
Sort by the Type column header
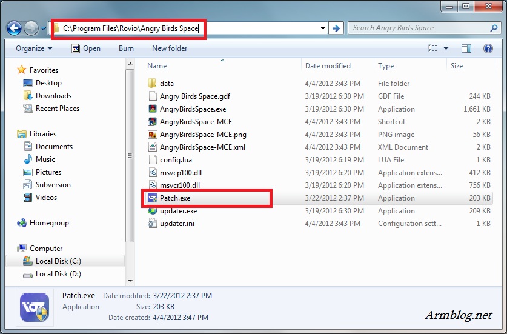[386, 66]
